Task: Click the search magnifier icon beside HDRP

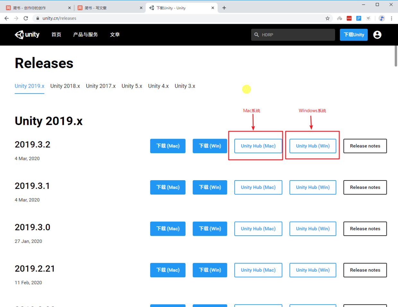Action: pos(256,35)
